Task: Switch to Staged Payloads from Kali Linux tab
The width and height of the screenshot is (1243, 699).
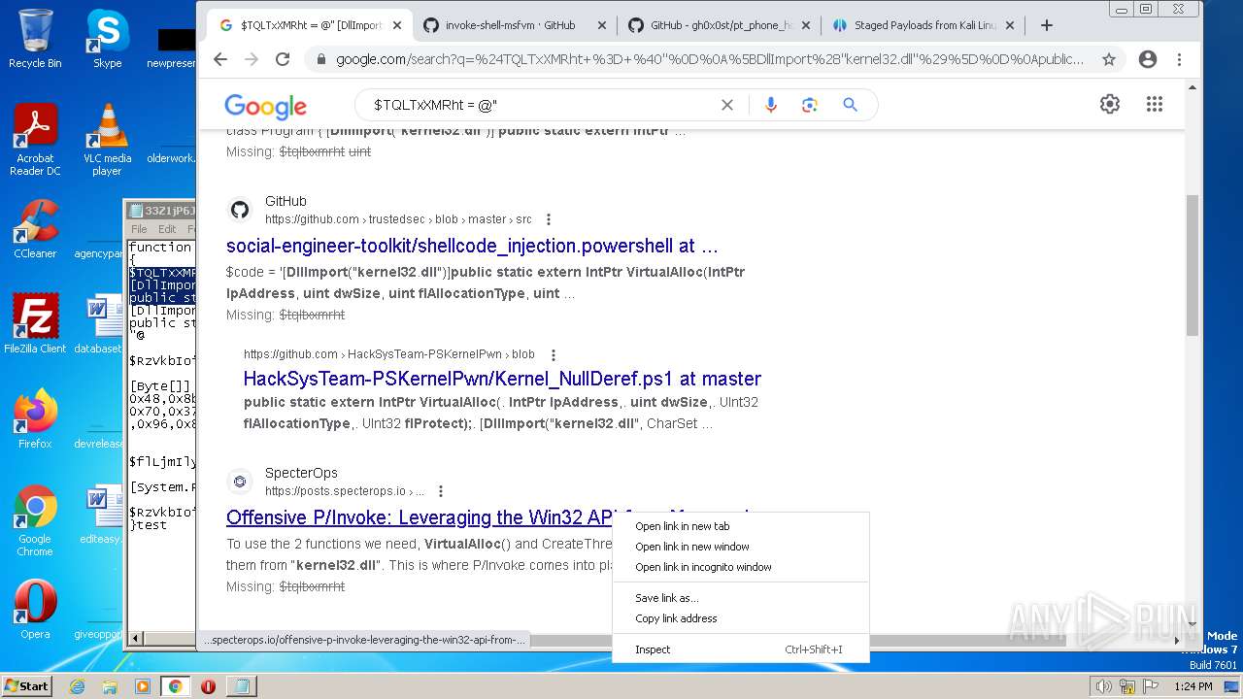Action: 923,25
